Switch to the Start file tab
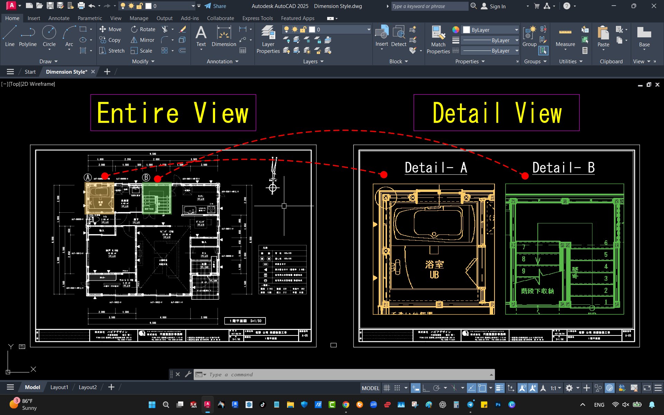664x415 pixels. (30, 72)
